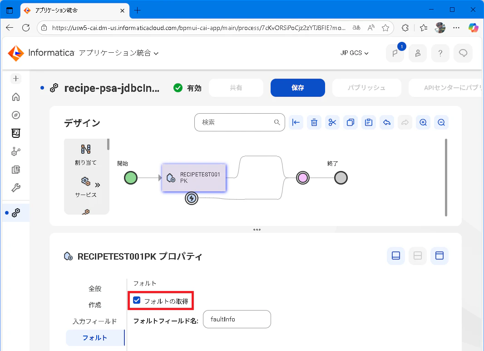Open the help question mark icon
Screen dimensions: 484x351
(440, 53)
